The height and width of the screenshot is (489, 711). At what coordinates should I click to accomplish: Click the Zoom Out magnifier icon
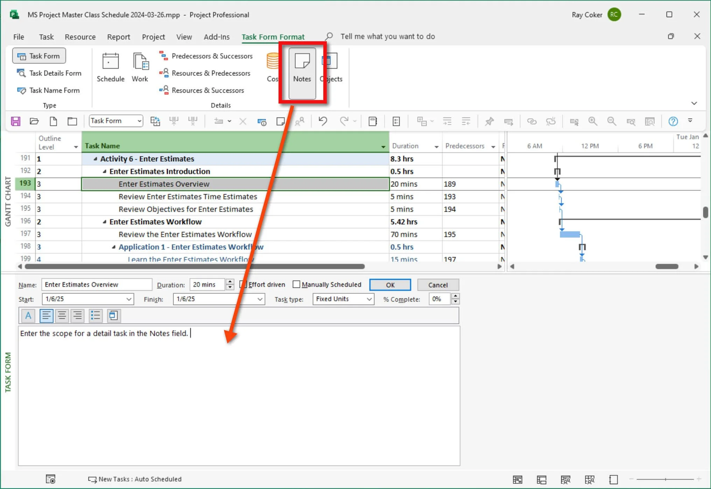click(612, 121)
